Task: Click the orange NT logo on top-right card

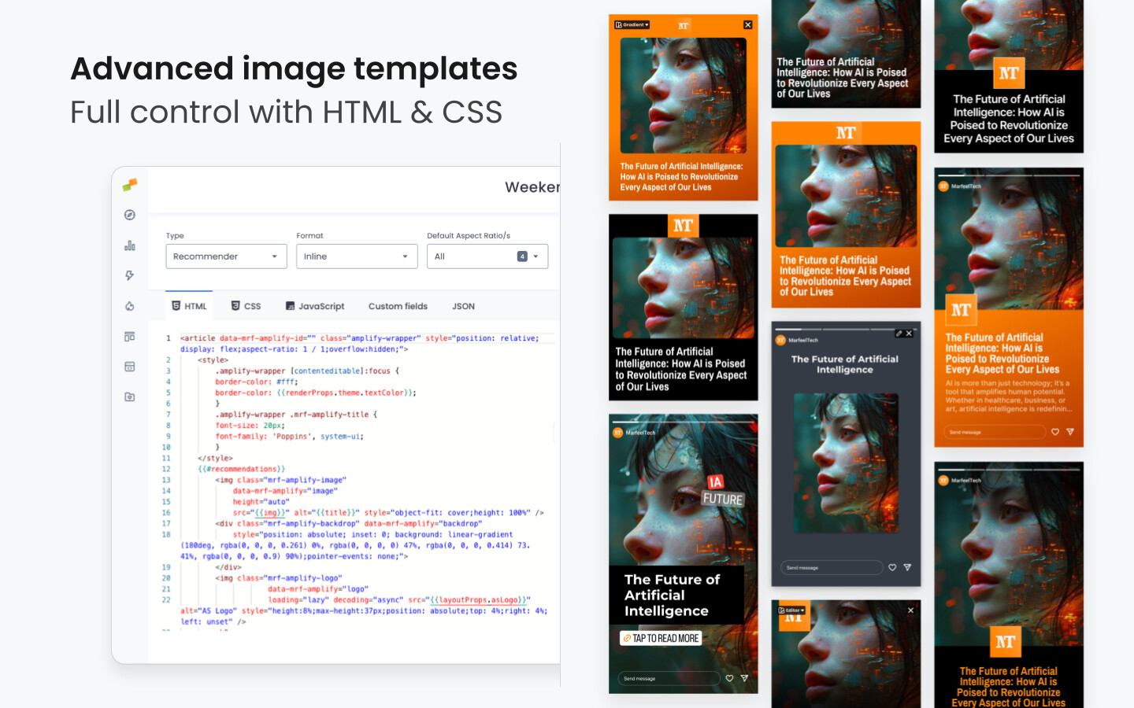Action: (x=1009, y=73)
